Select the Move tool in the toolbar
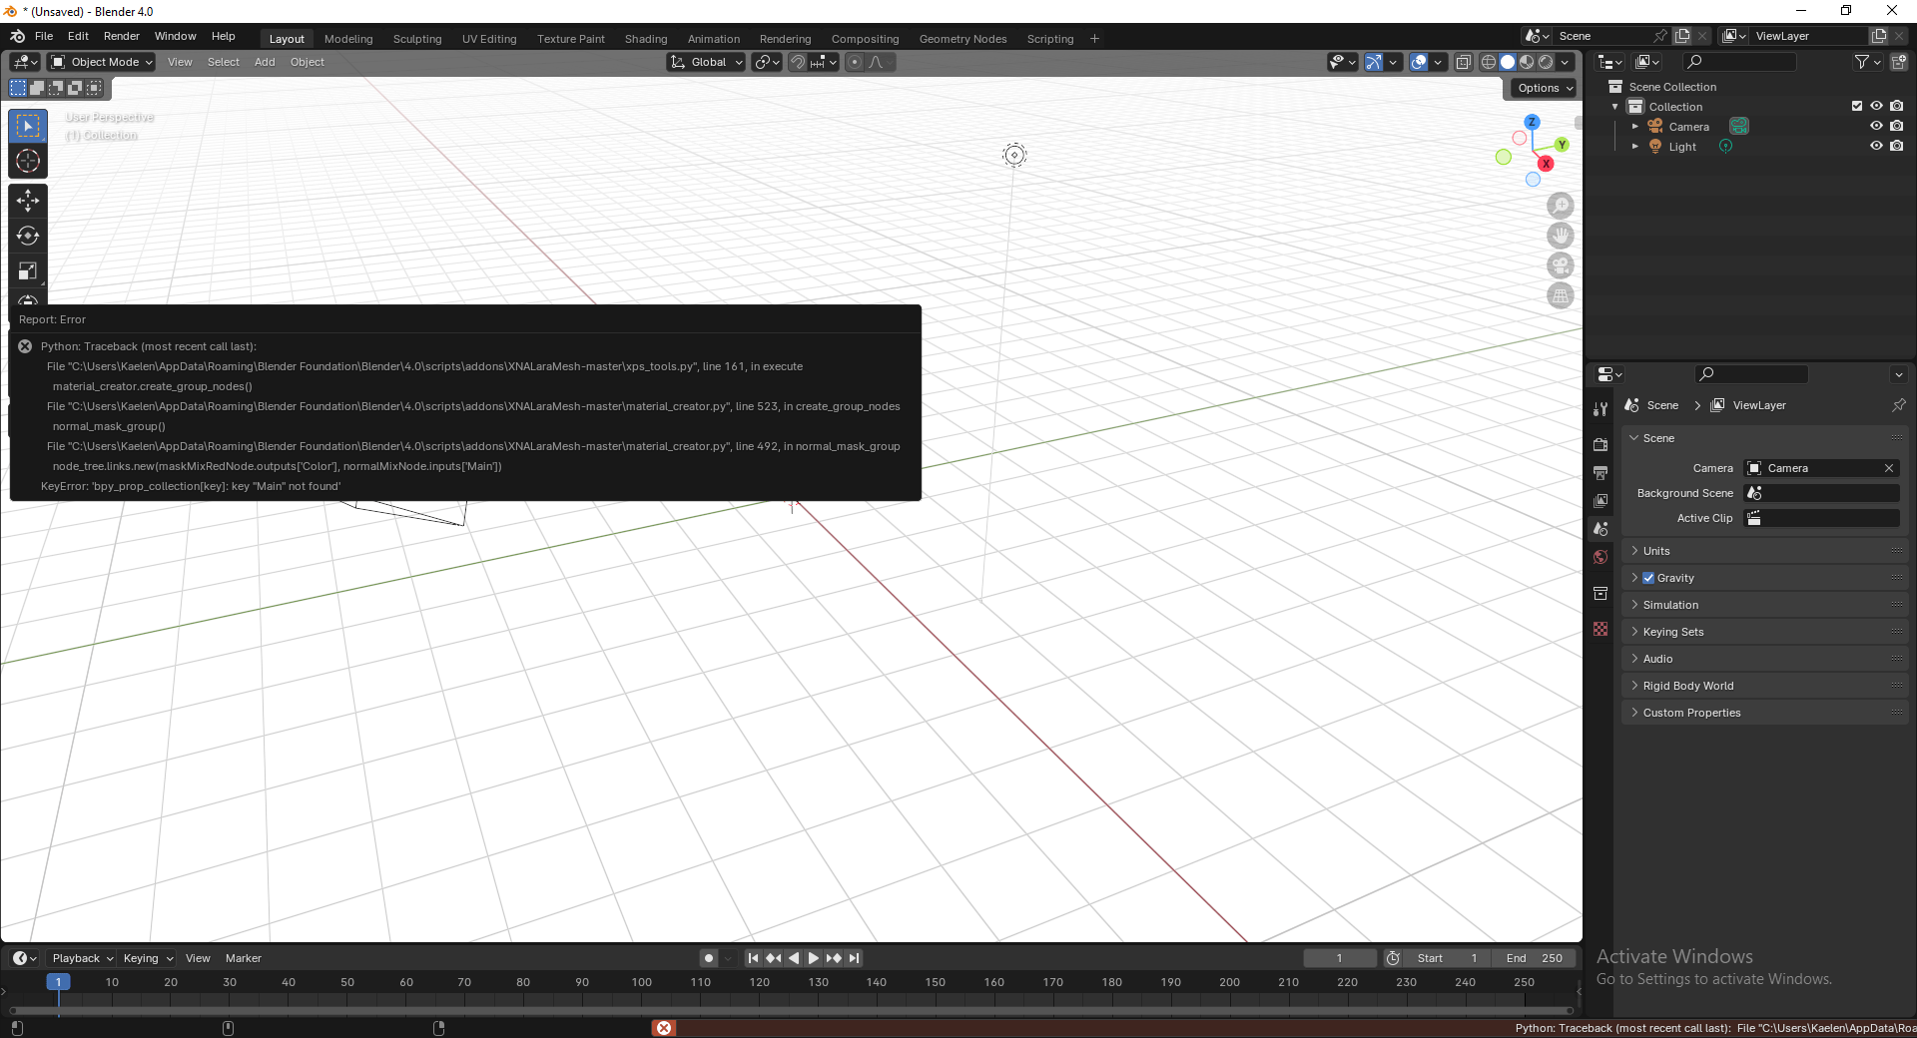Image resolution: width=1917 pixels, height=1038 pixels. pos(27,200)
